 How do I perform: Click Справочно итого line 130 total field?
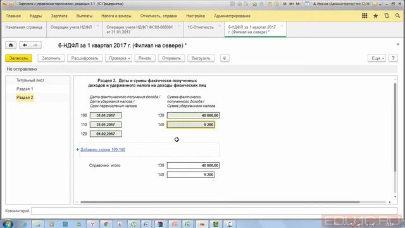(x=193, y=165)
